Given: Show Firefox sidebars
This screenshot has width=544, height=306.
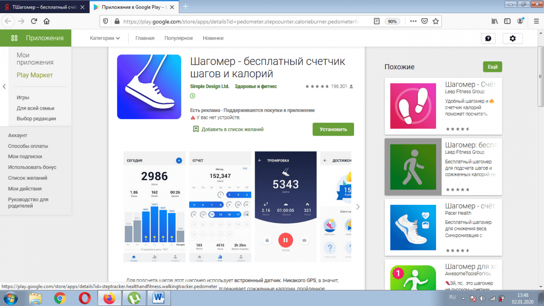Looking at the screenshot, I should [x=507, y=21].
